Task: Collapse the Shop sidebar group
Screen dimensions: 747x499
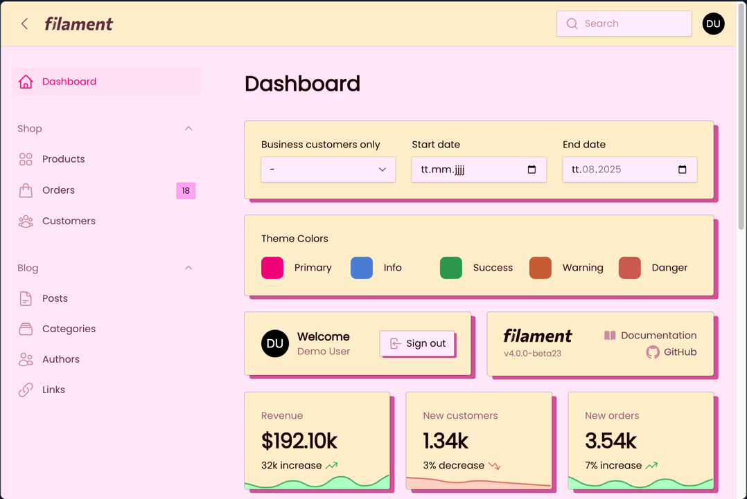Action: [188, 129]
